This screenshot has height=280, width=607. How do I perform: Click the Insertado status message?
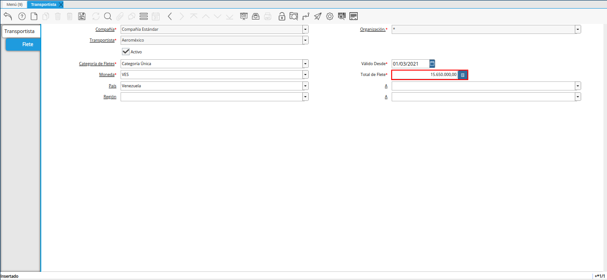[10, 276]
